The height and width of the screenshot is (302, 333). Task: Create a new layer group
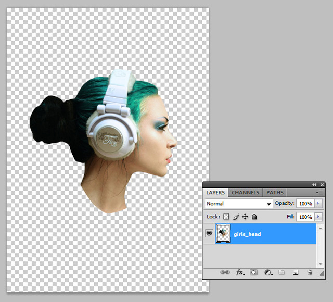pyautogui.click(x=281, y=272)
